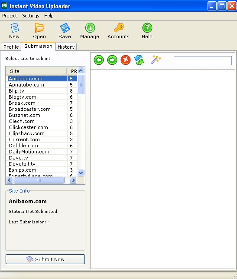Click the site list scroll down arrow
Screen dimensions: 237x279
coord(81,173)
